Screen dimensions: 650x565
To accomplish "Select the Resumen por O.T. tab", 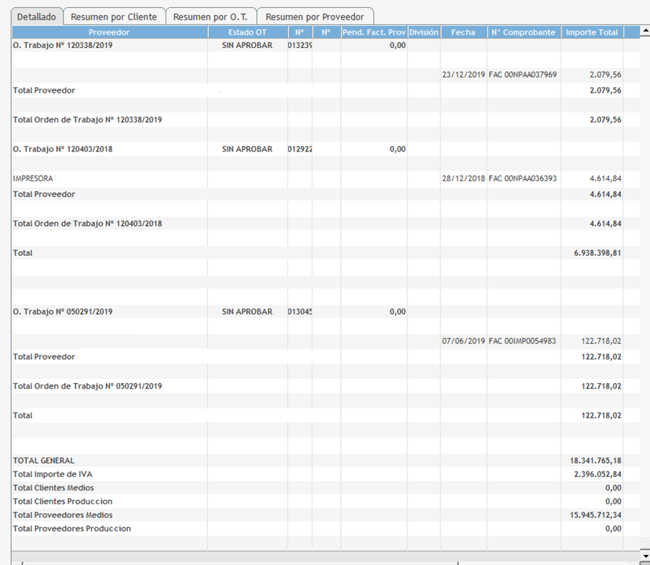I will tap(210, 16).
